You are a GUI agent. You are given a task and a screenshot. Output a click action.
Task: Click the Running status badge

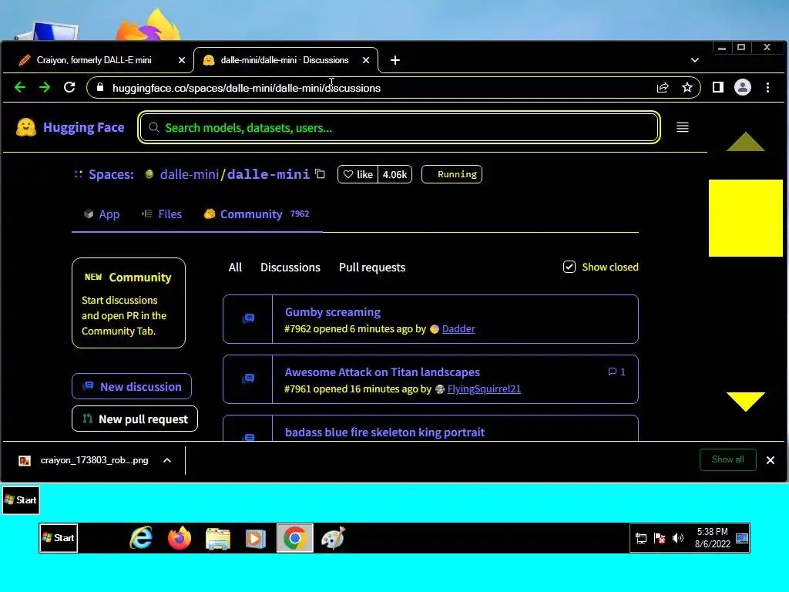click(x=452, y=174)
